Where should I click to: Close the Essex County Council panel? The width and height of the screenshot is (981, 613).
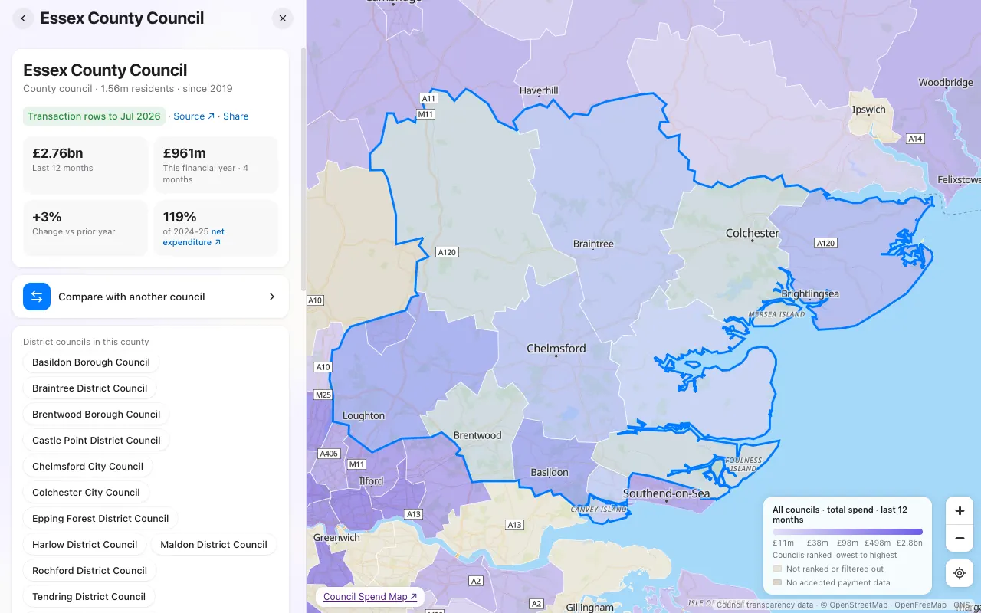tap(283, 18)
